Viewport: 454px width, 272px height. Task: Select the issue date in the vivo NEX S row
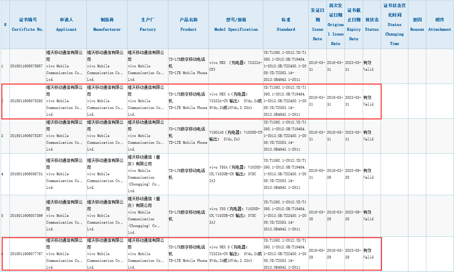(317, 254)
